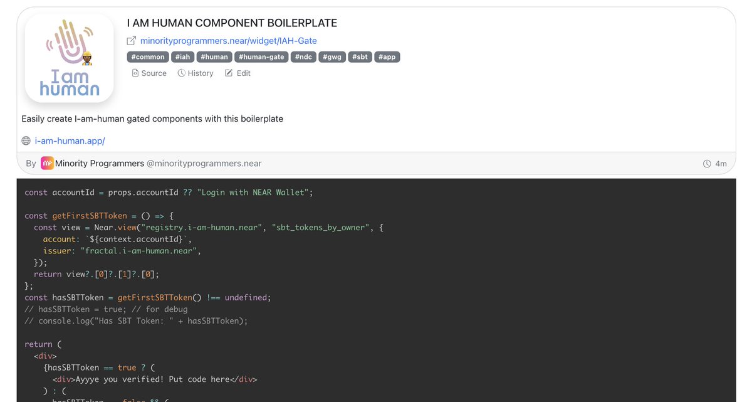Click the 4m timestamp
Image resolution: width=752 pixels, height=402 pixels.
pos(721,164)
